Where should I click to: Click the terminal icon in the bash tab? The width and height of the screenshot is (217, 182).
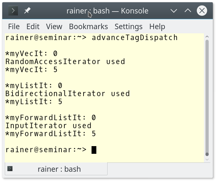click(10, 169)
